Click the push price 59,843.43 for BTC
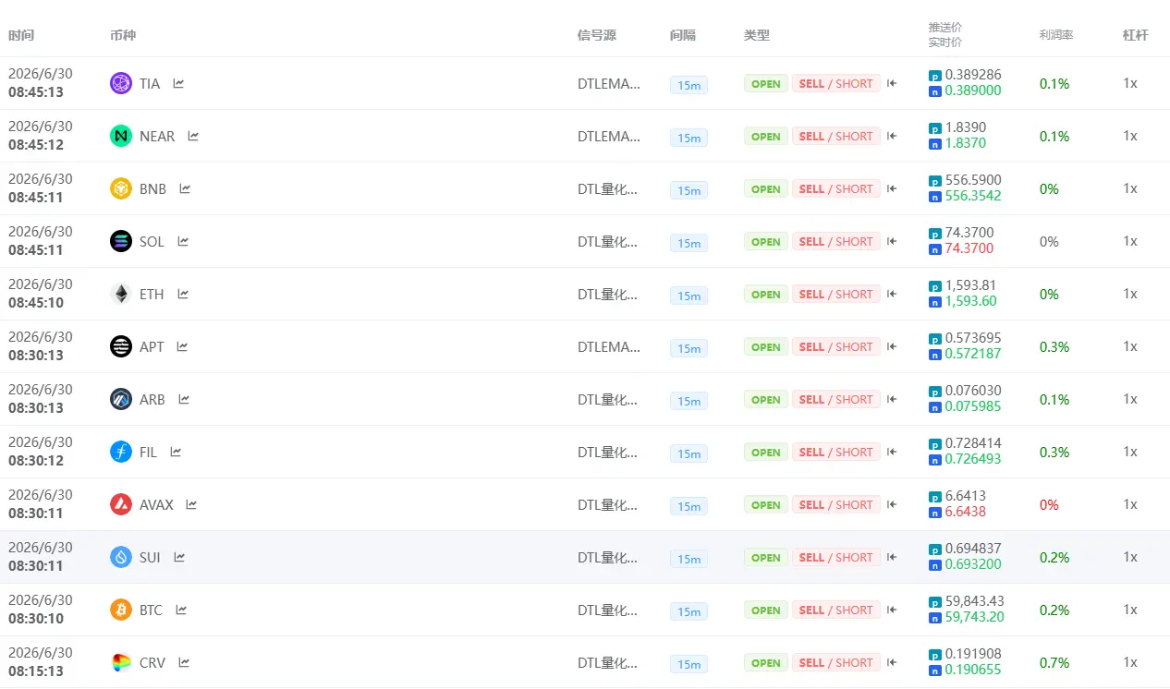Viewport: 1170px width, 689px height. [x=975, y=601]
